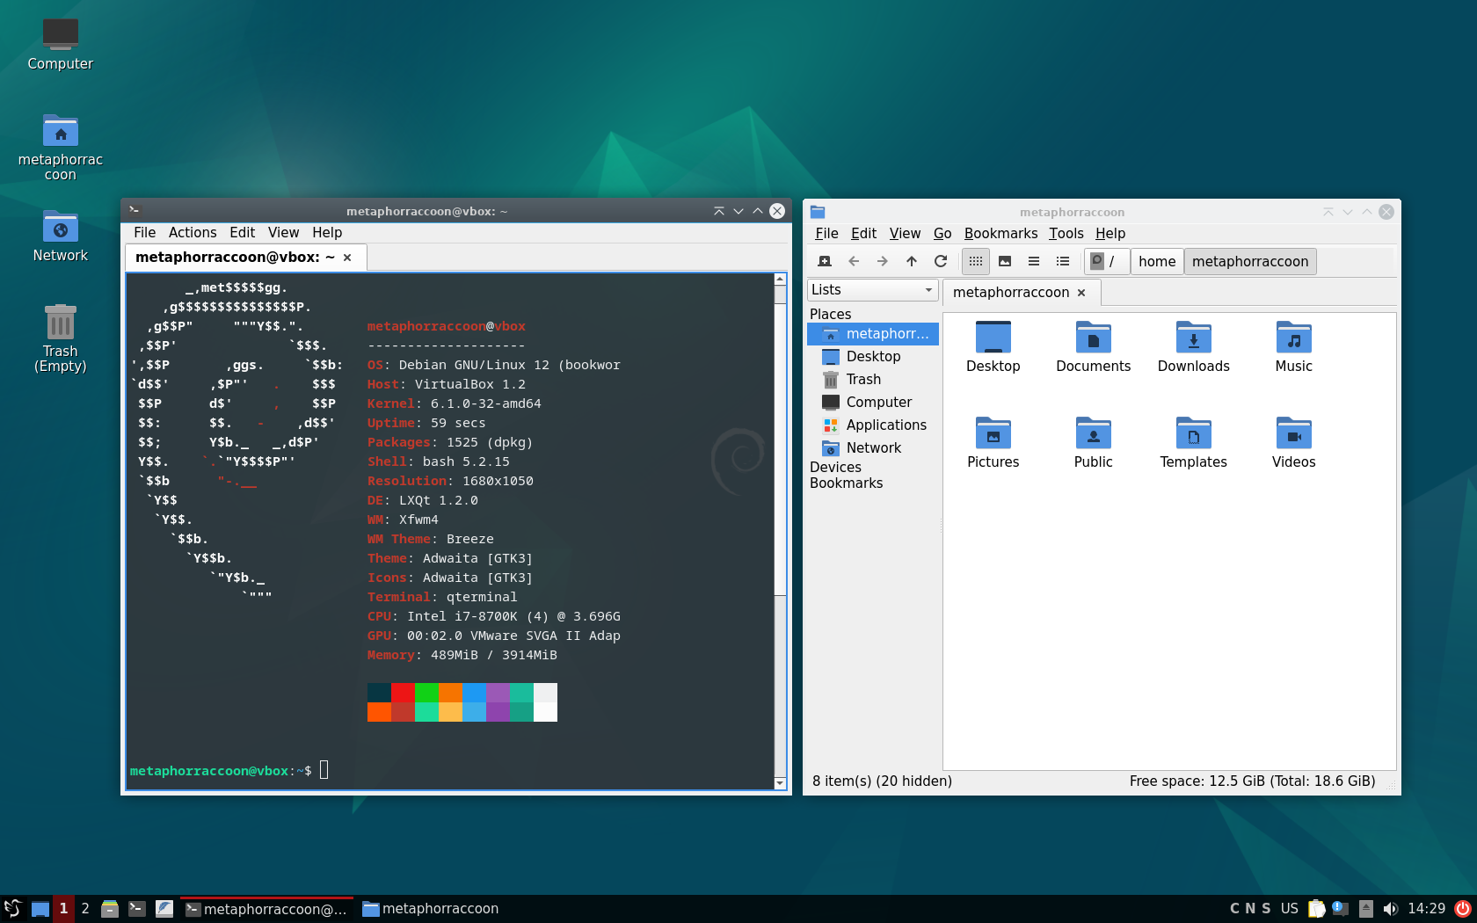Switch to compact list view in file manager

[1034, 261]
